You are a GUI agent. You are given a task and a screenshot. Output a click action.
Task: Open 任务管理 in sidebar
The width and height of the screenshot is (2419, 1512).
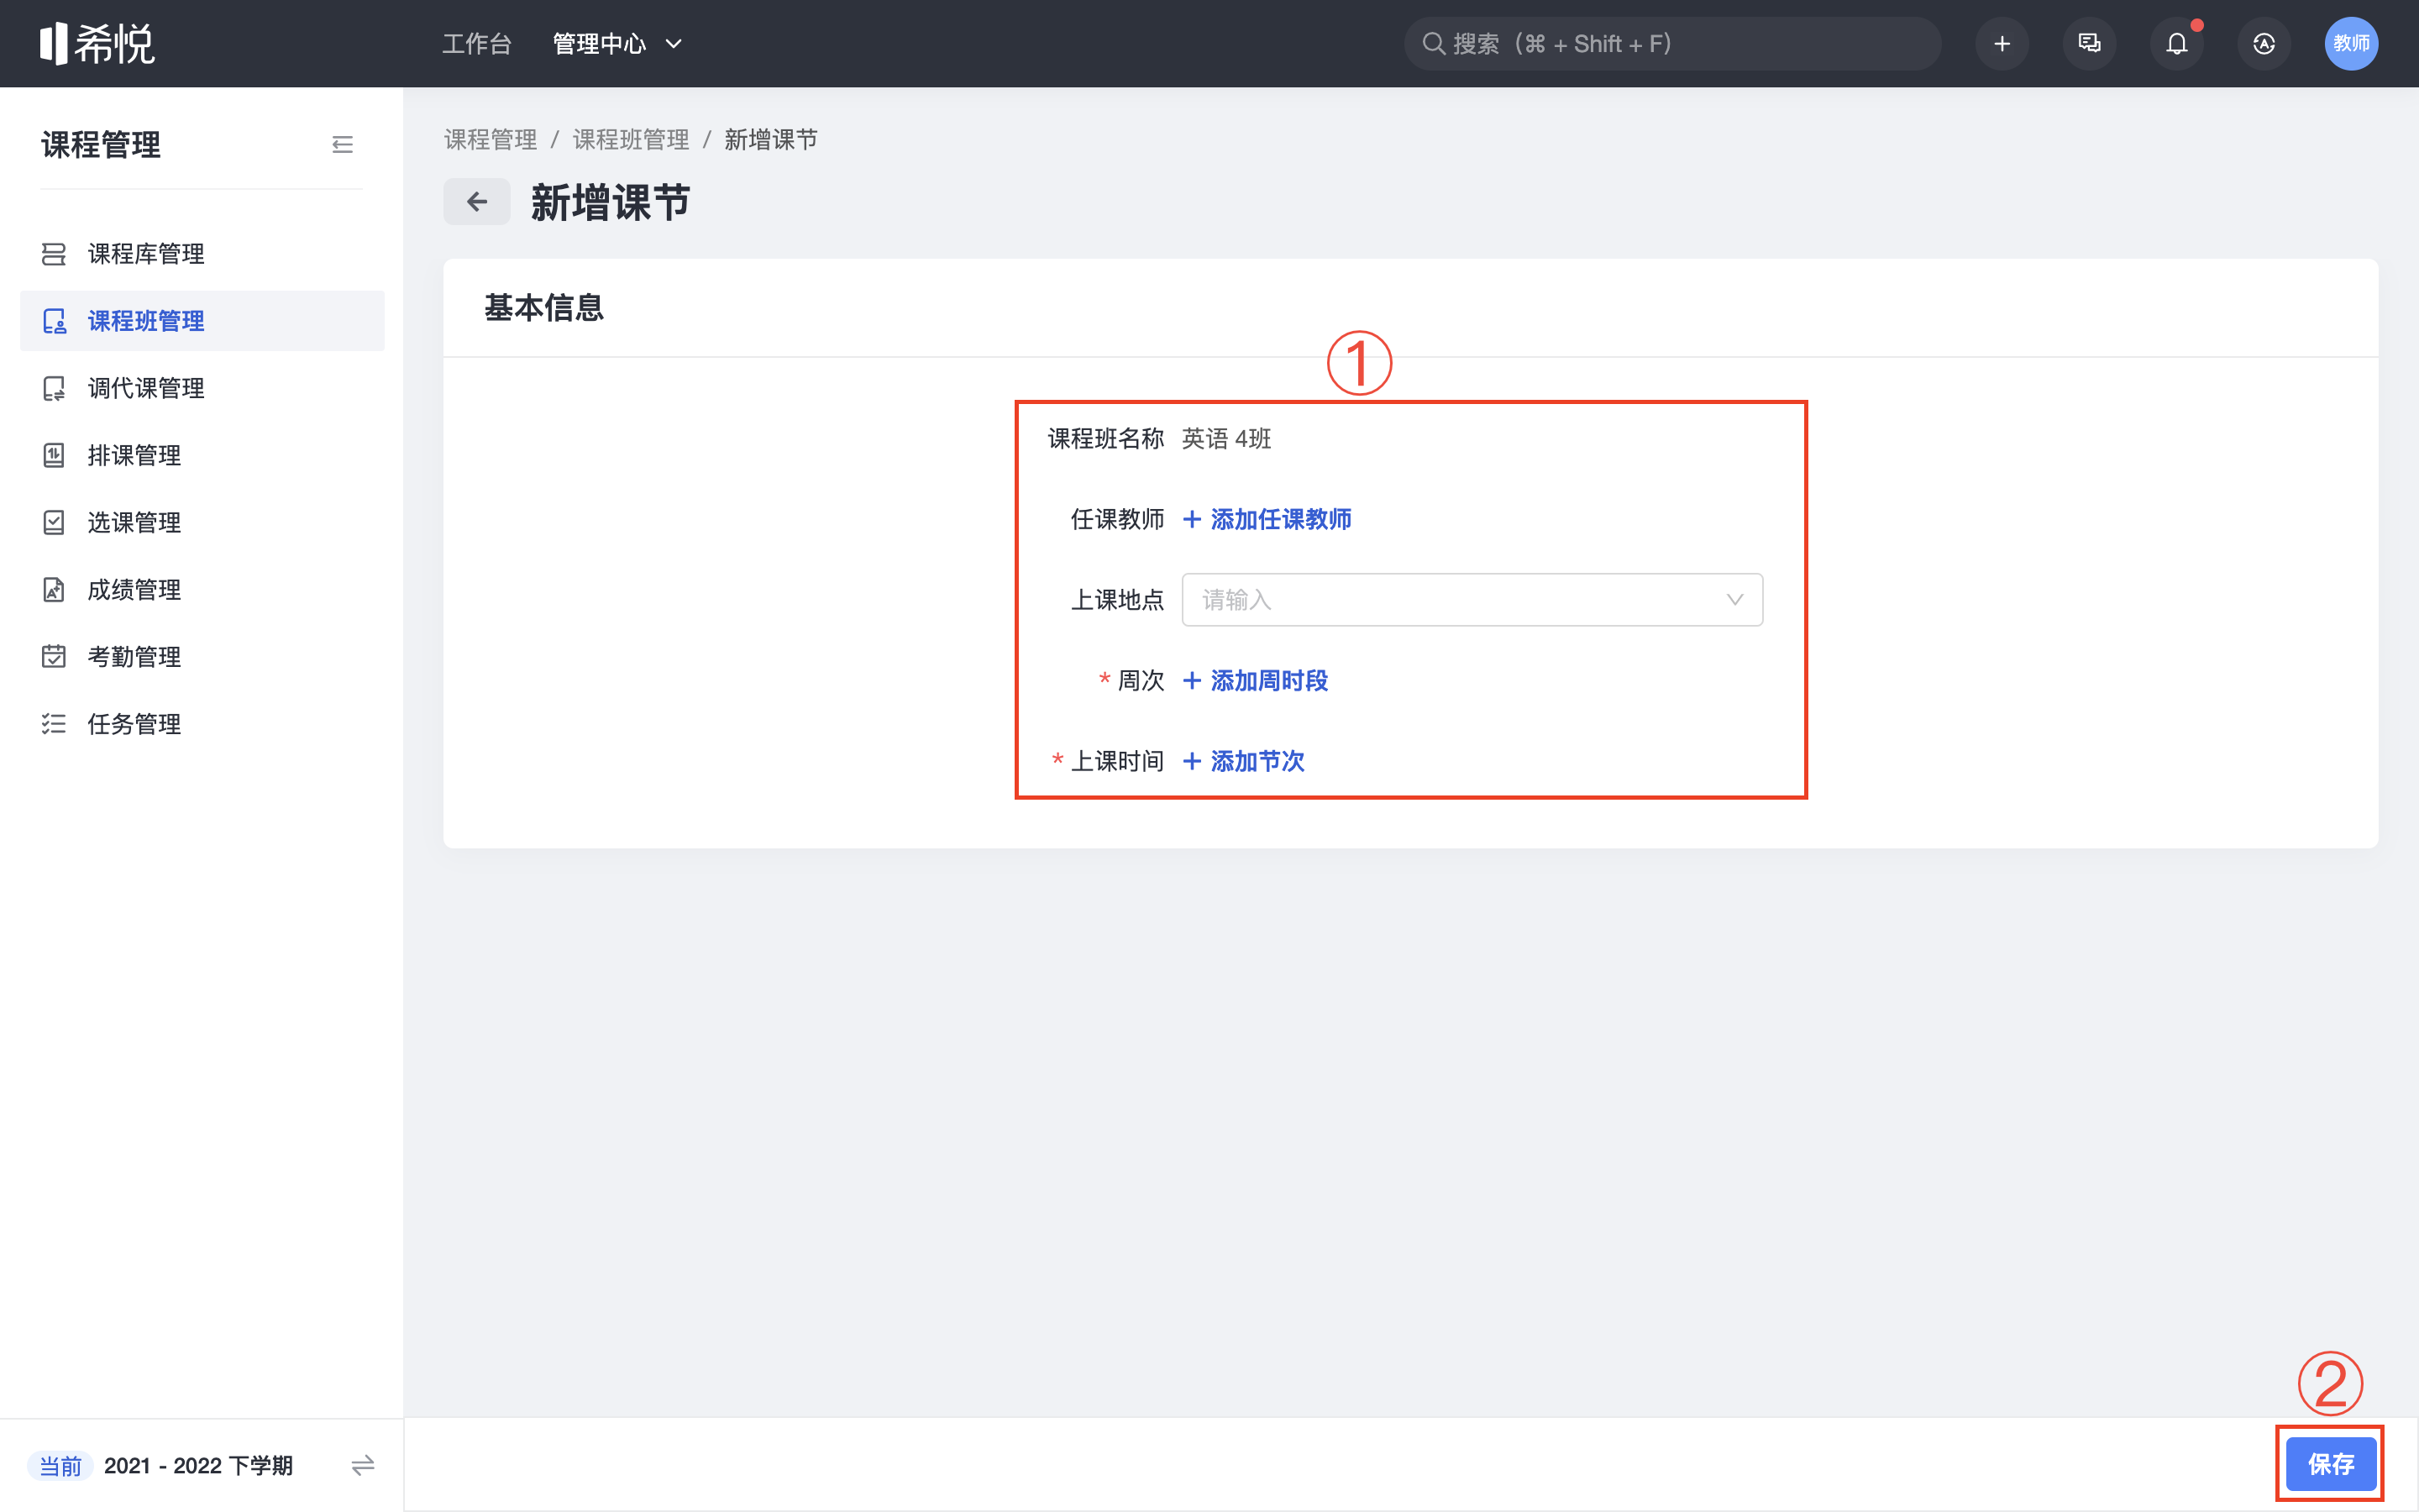click(x=202, y=724)
